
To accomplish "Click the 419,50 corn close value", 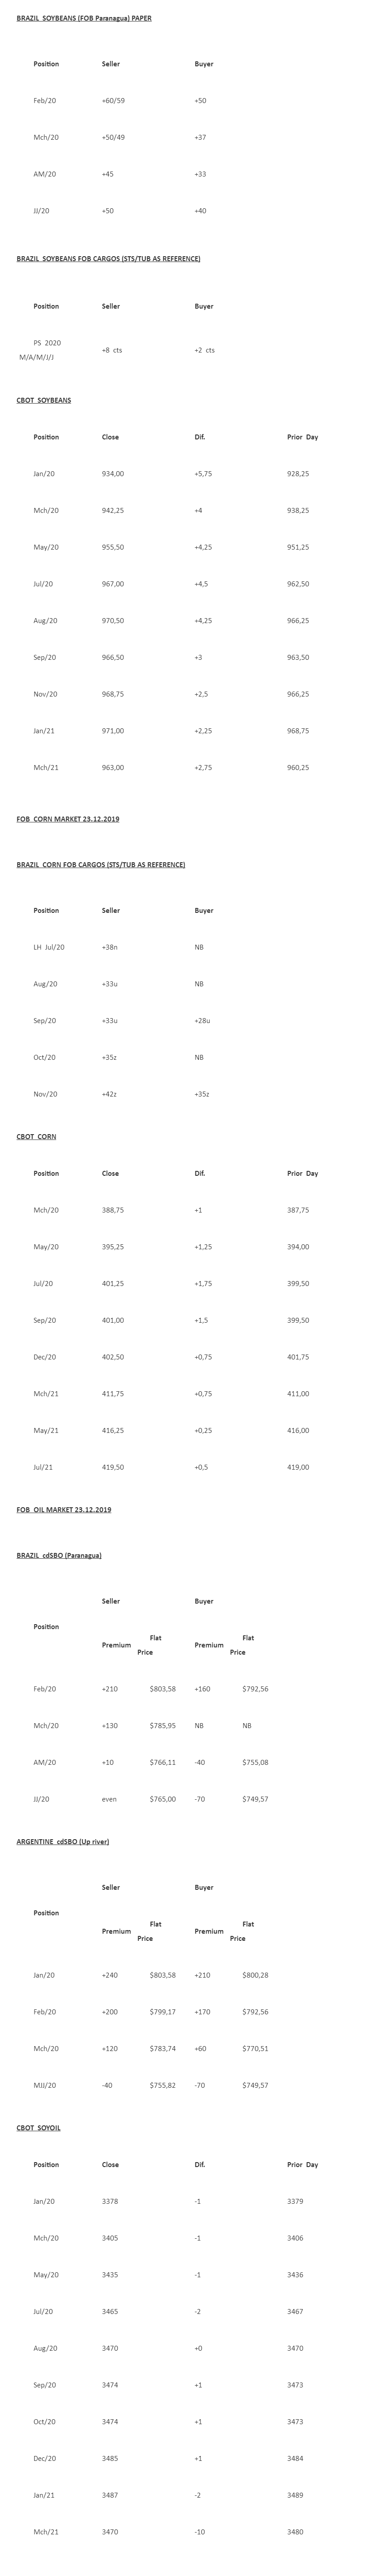I will pyautogui.click(x=113, y=1467).
